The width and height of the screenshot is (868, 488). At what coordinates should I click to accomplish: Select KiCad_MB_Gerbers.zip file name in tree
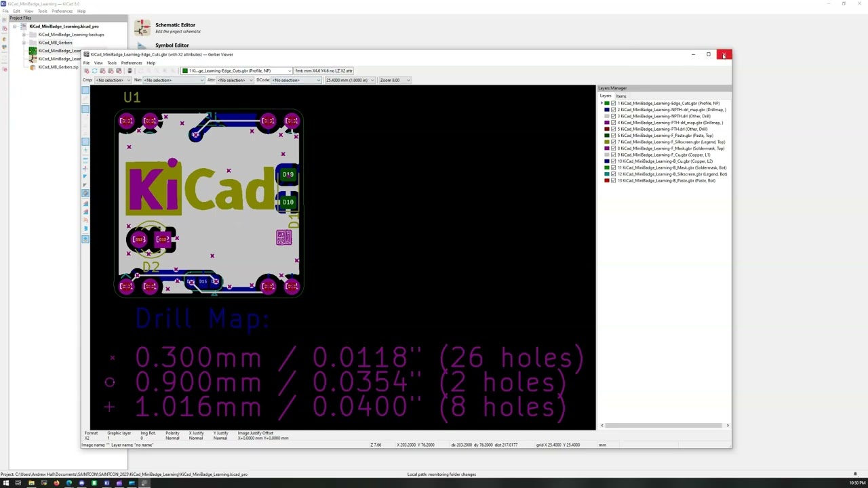coord(58,67)
